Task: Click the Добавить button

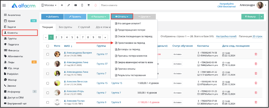Action: pyautogui.click(x=52, y=17)
